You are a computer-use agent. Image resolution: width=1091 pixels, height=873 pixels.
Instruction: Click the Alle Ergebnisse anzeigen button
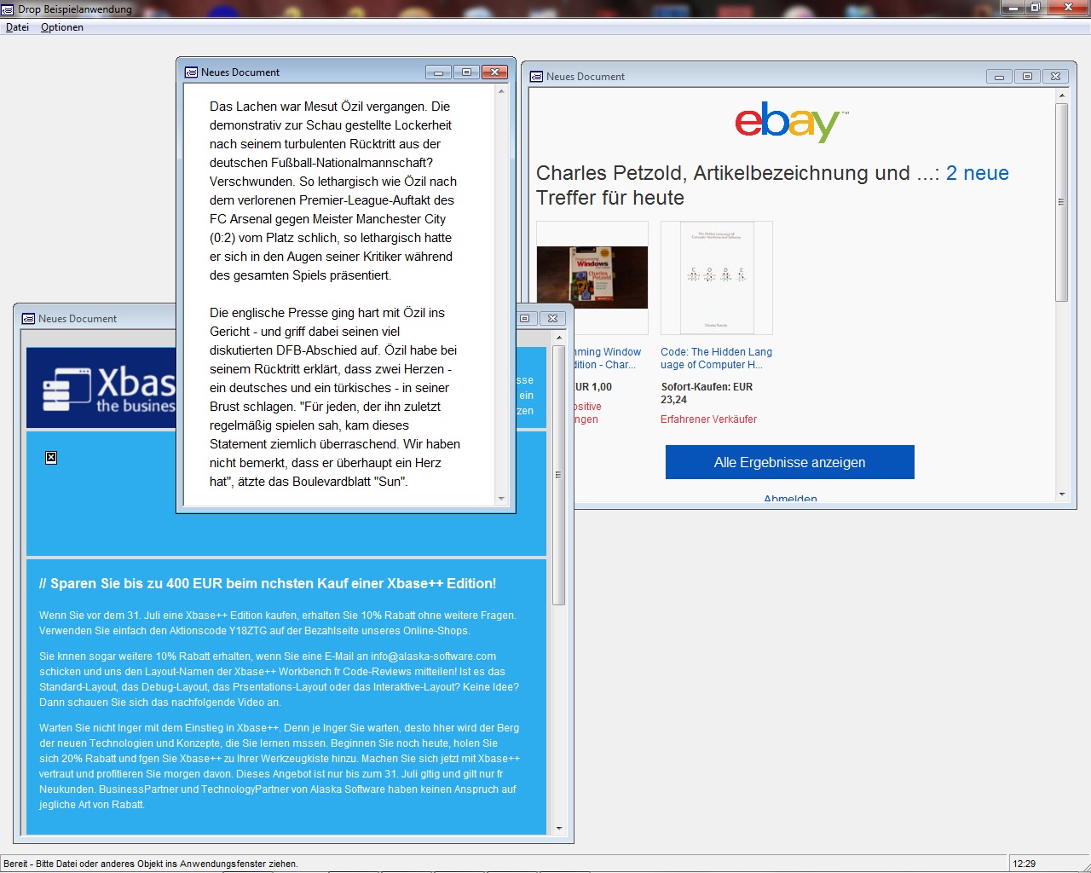[x=789, y=462]
